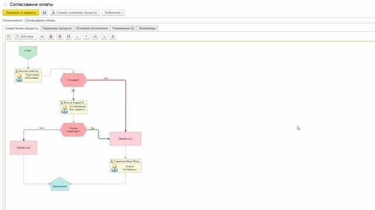Select the merge toolbar icon
Screen dimensions: 375x210
[86, 36]
